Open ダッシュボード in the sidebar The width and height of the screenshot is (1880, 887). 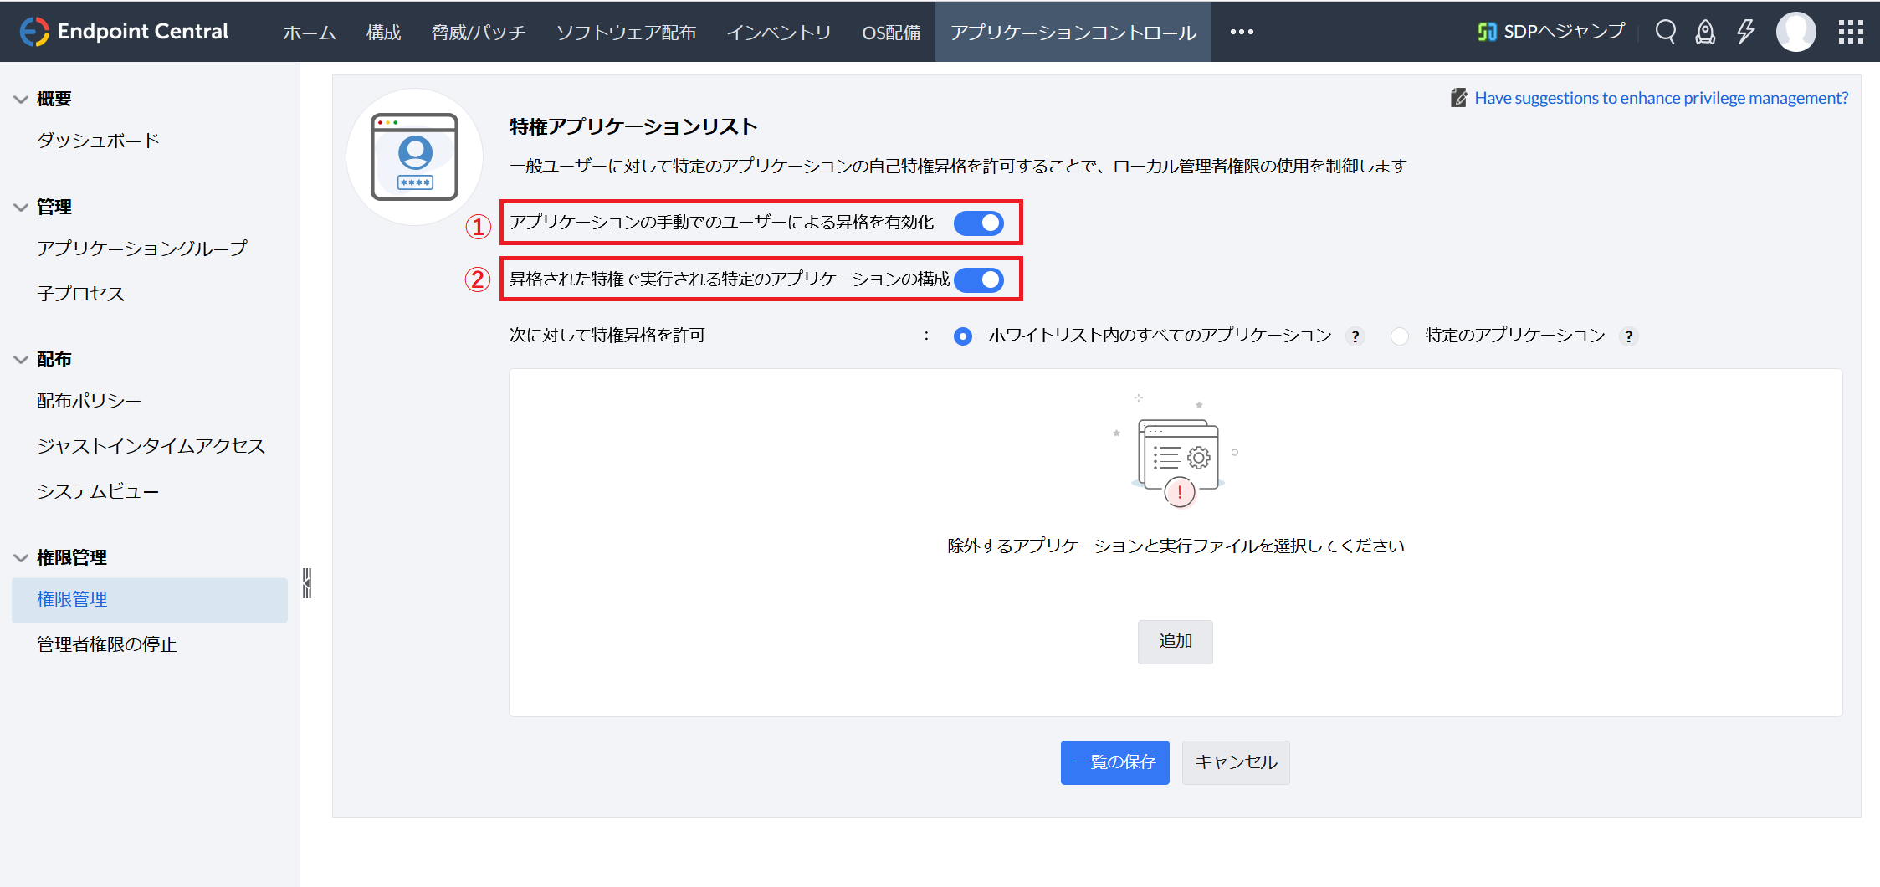click(x=98, y=141)
